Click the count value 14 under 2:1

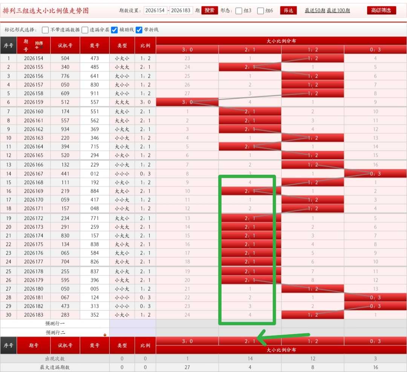(x=250, y=358)
